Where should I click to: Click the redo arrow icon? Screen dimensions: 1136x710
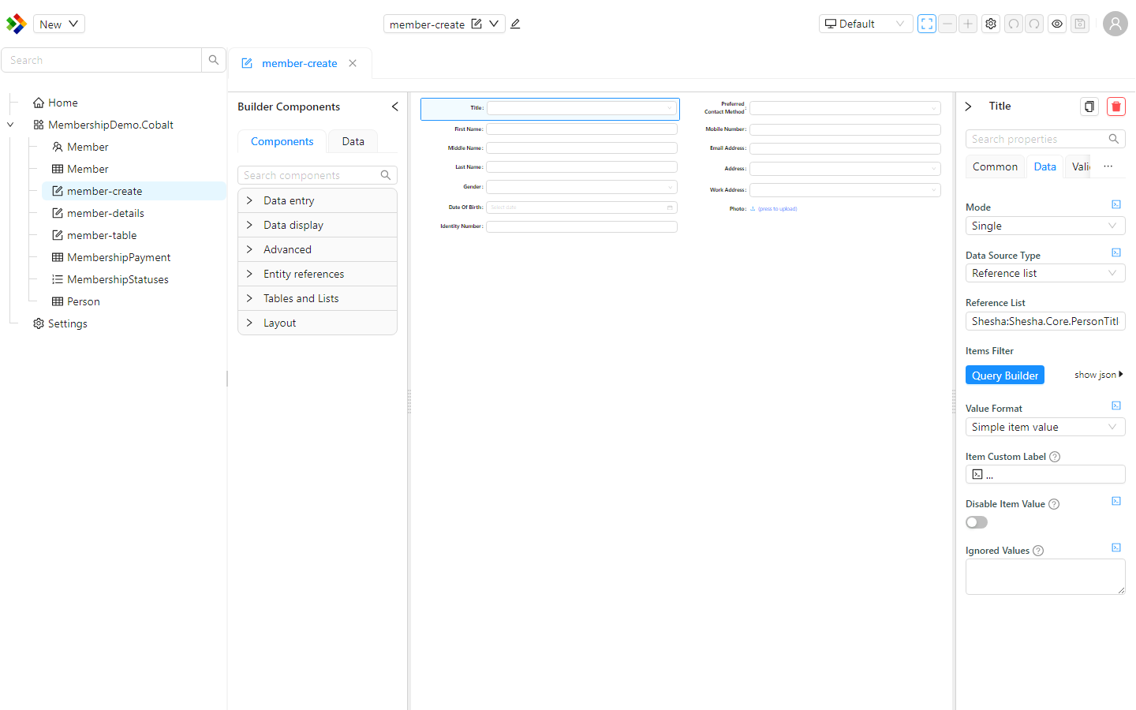click(1034, 24)
